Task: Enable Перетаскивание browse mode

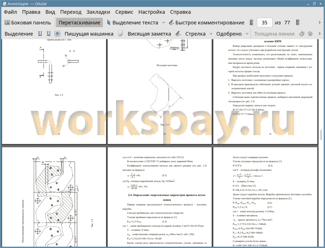Action: pos(79,23)
